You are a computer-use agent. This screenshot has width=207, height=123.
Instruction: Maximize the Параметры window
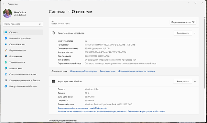coord(195,3)
